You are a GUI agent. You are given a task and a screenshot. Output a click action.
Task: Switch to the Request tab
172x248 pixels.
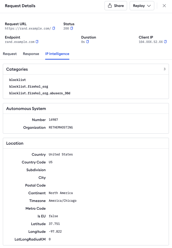(10, 54)
